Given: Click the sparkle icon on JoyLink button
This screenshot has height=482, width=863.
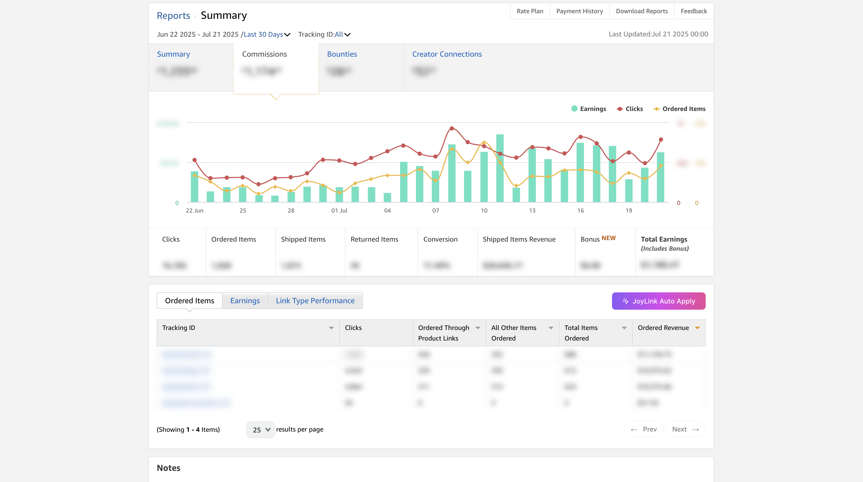Looking at the screenshot, I should click(625, 301).
